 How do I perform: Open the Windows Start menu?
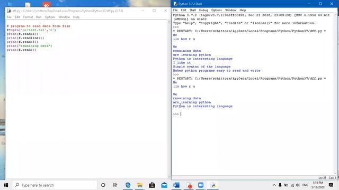(x=6, y=185)
